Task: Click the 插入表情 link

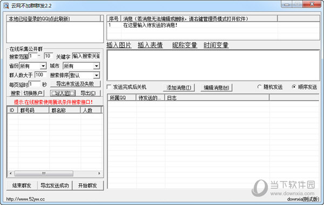Action: [150, 45]
